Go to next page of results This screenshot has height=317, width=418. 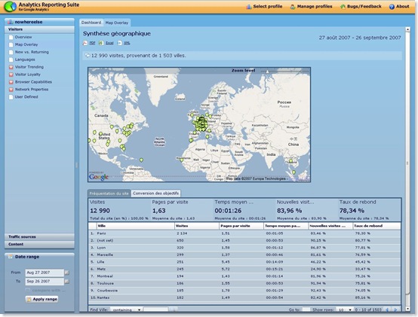395,309
